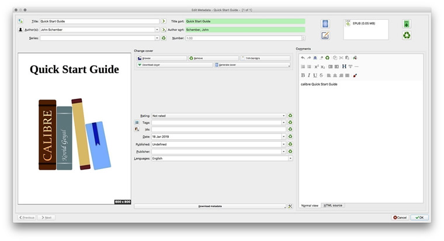Image resolution: width=444 pixels, height=241 pixels.
Task: Go to Next book button
Action: (46, 218)
